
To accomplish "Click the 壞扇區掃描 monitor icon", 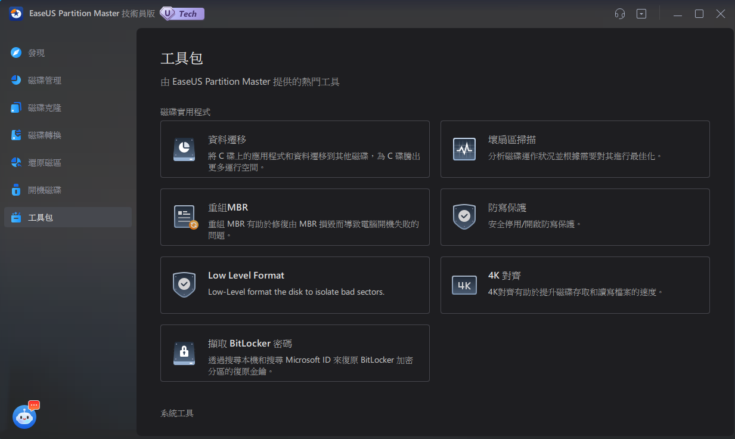I will [464, 149].
